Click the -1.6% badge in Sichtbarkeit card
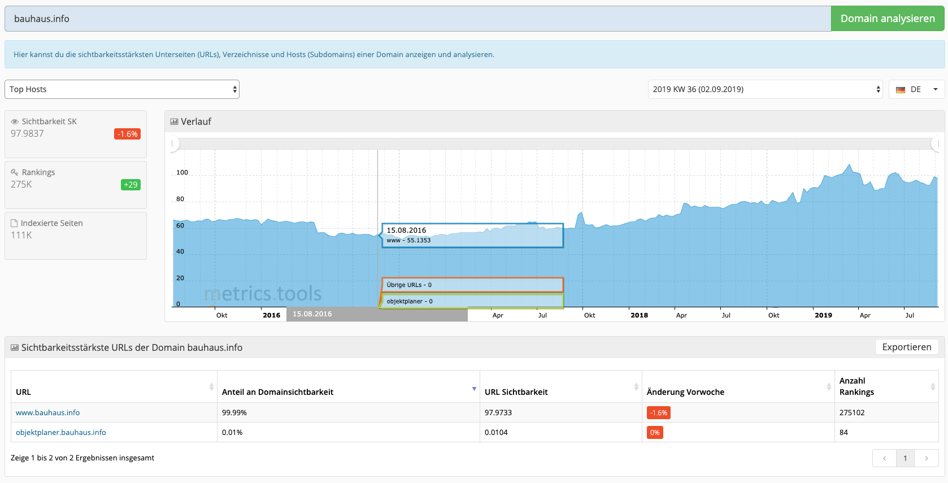948x483 pixels. pos(127,134)
